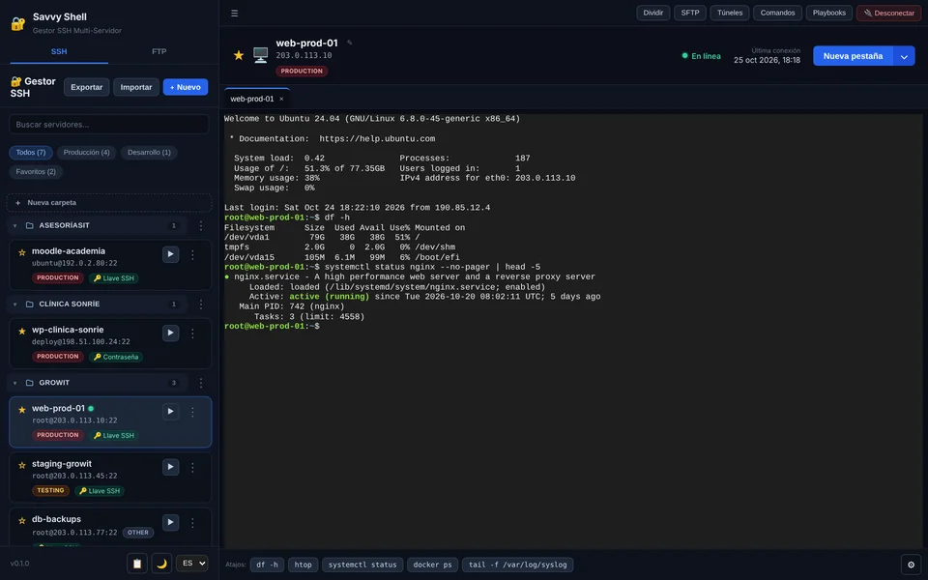928x580 pixels.
Task: Open terminal settings gear icon
Action: tap(911, 565)
